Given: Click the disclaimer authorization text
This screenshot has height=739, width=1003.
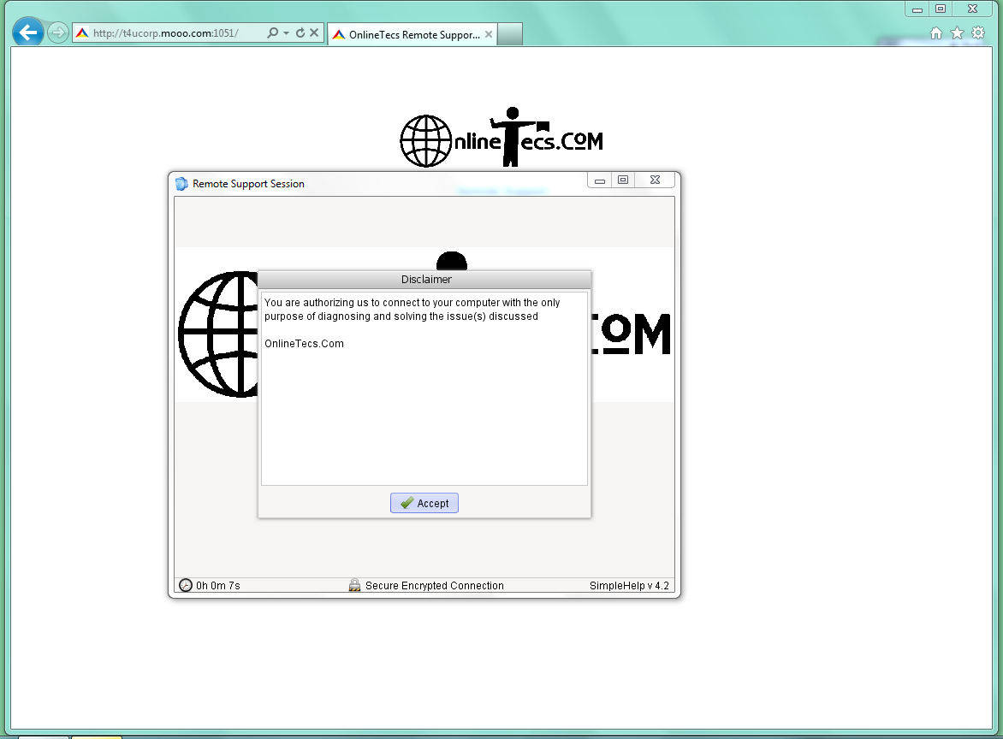Looking at the screenshot, I should click(x=412, y=310).
